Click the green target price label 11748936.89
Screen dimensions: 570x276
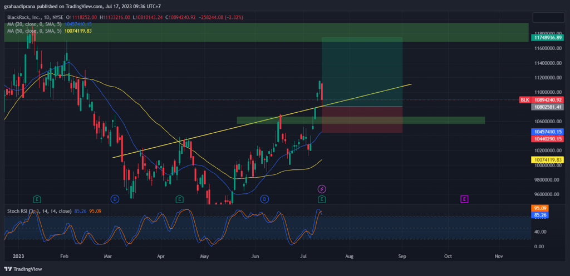coord(547,37)
